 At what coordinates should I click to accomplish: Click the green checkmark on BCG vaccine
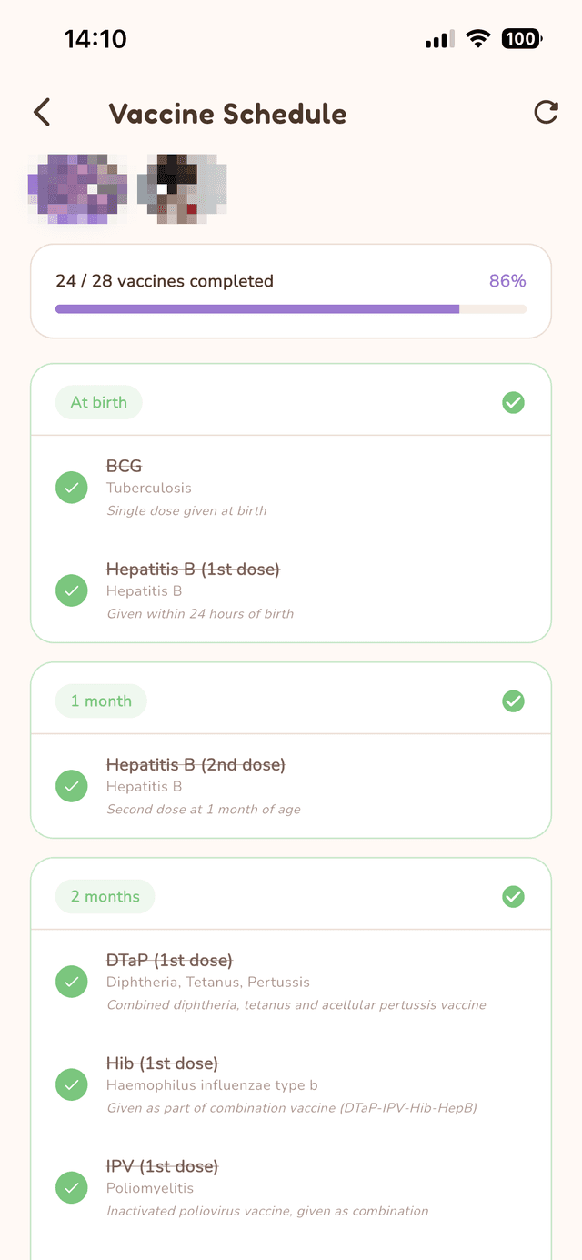(x=72, y=487)
